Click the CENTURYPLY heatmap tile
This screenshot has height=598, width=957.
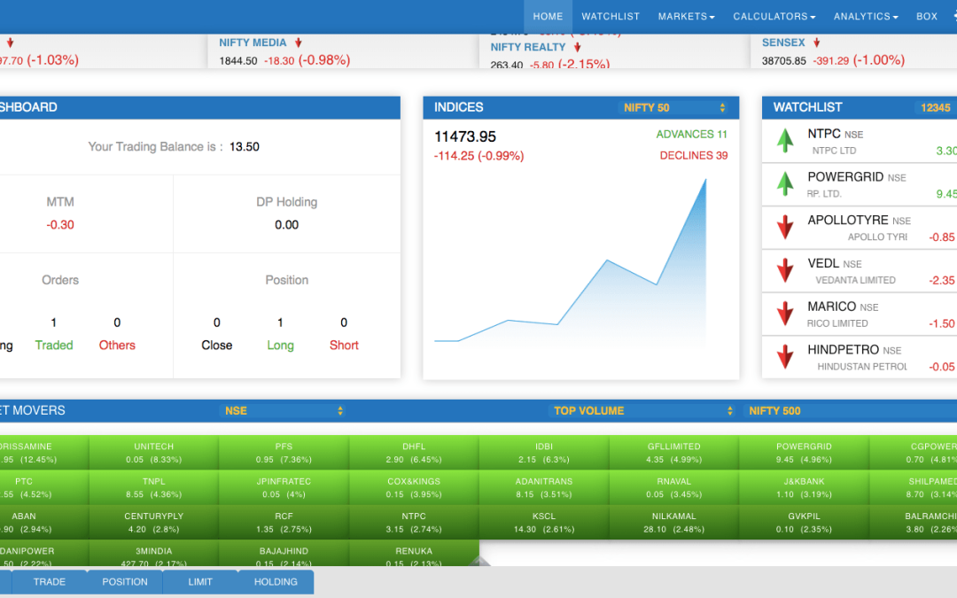tap(154, 523)
